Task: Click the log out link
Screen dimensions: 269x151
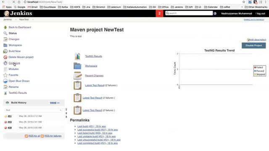Action: (x=261, y=13)
